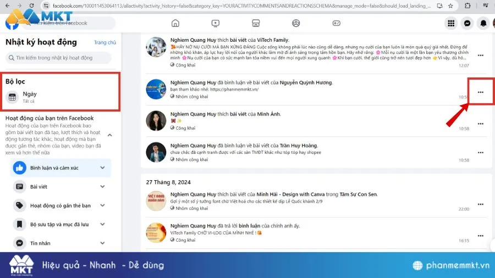Expand Bộ sưu tập và mục đã lưu chevron
The width and height of the screenshot is (495, 278).
(x=102, y=224)
